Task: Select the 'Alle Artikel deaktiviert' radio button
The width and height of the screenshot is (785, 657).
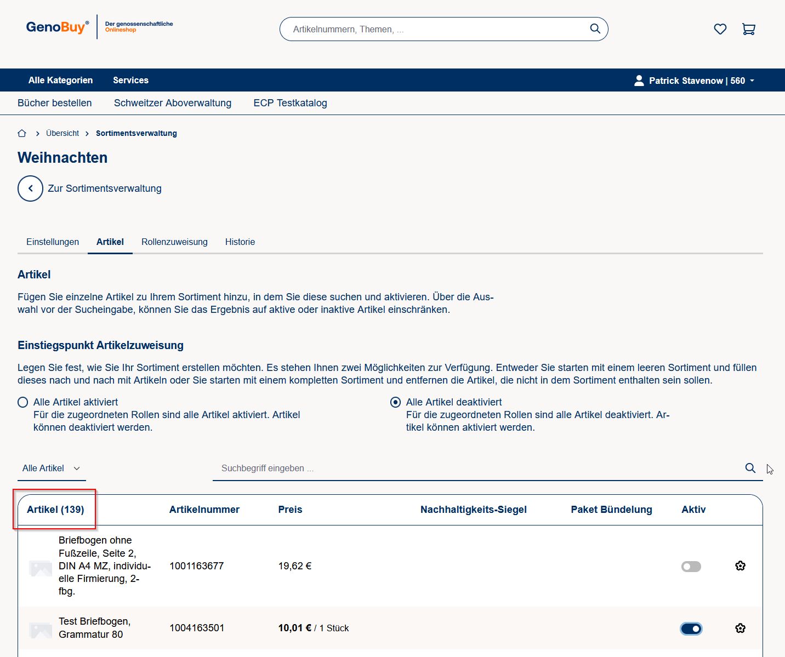Action: [x=395, y=402]
